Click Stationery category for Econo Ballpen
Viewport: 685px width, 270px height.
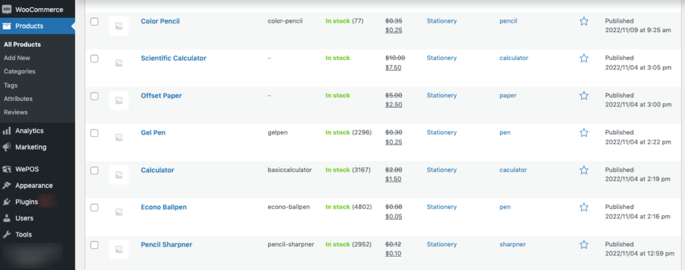click(442, 207)
